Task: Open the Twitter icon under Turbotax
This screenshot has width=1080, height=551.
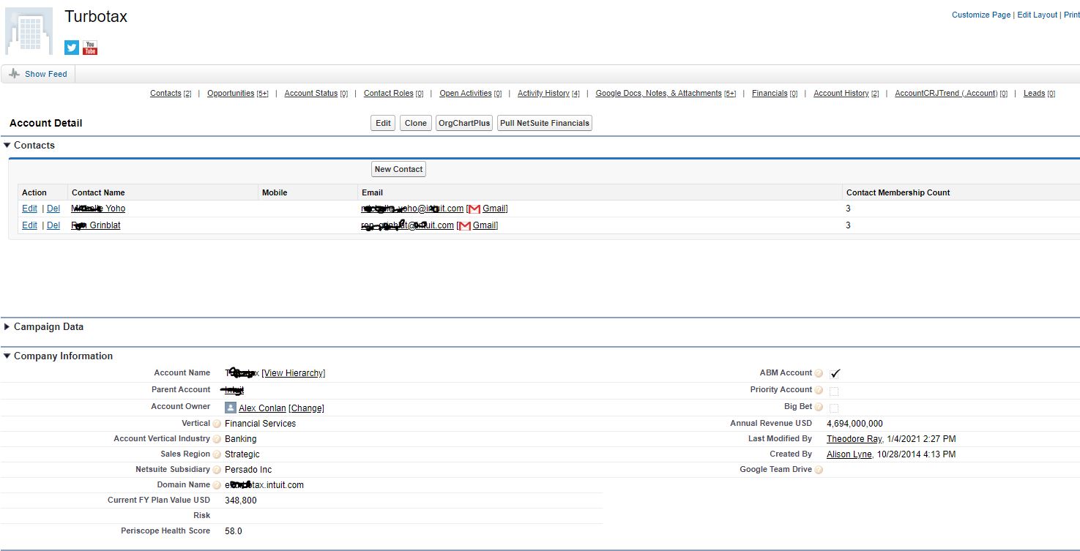Action: pos(72,48)
